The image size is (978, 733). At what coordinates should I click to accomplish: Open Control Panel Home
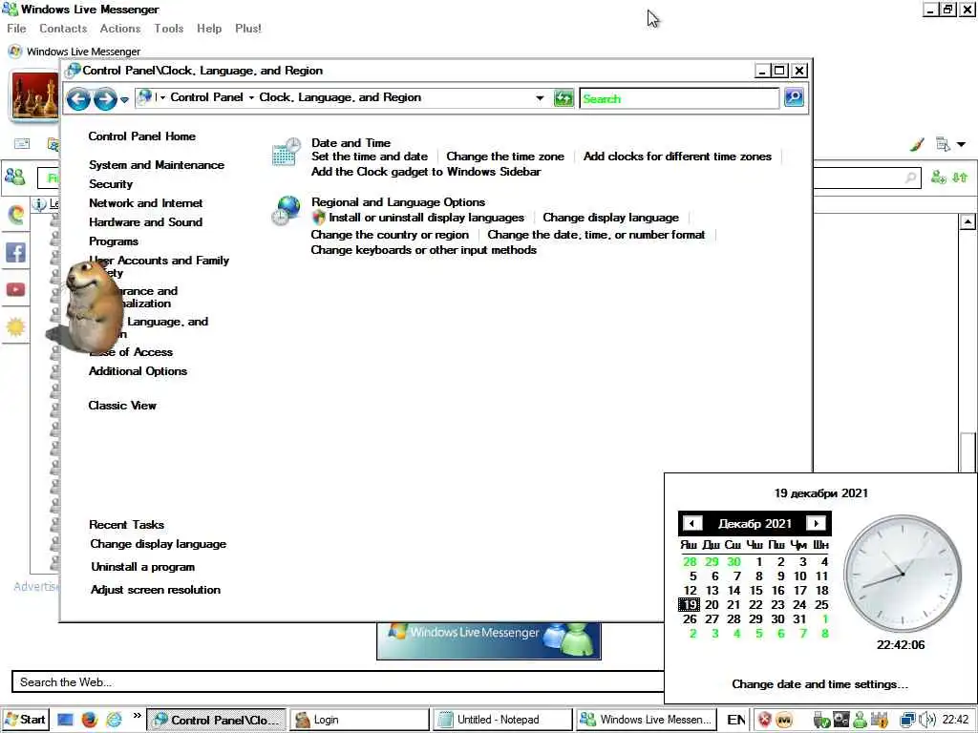141,136
